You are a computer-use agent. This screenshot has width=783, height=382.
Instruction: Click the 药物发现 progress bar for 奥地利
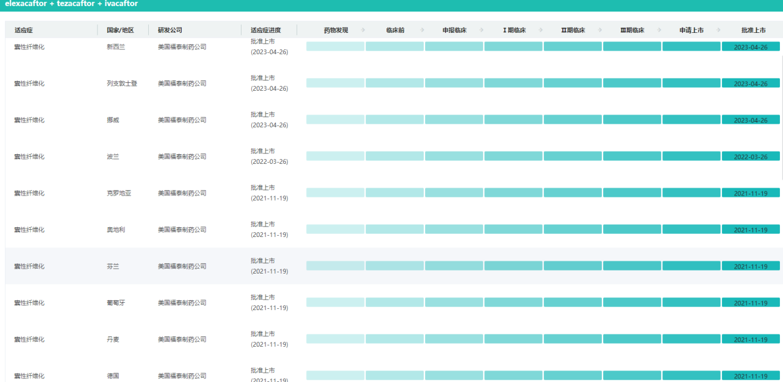[335, 229]
